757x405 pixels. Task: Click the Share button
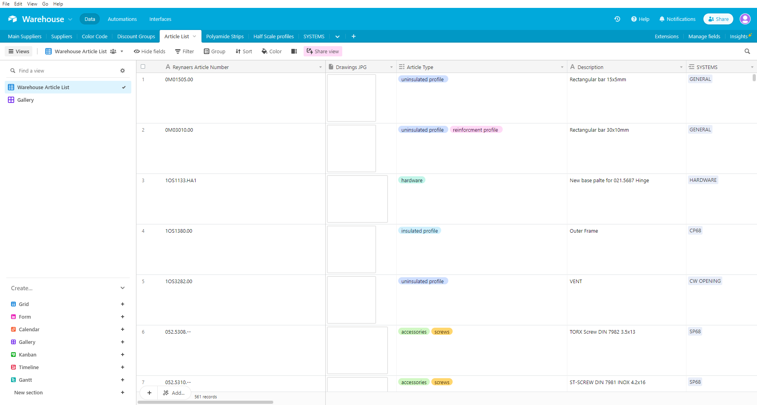[718, 19]
